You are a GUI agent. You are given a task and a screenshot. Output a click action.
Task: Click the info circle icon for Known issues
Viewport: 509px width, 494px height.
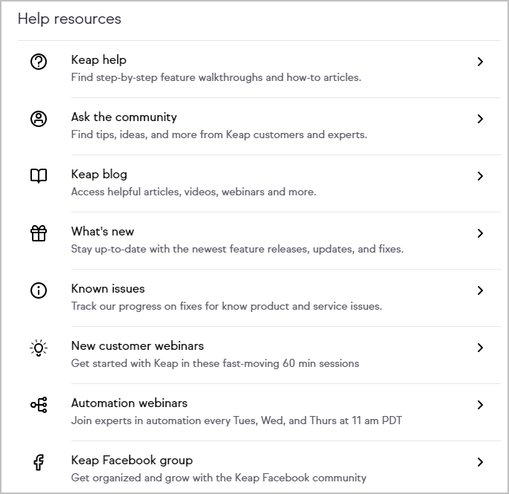click(x=39, y=290)
